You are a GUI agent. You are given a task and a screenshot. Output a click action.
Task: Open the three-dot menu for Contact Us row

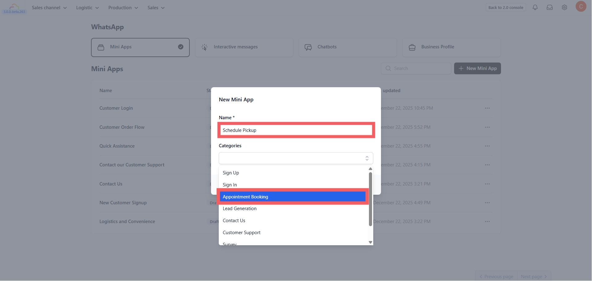[x=487, y=184]
